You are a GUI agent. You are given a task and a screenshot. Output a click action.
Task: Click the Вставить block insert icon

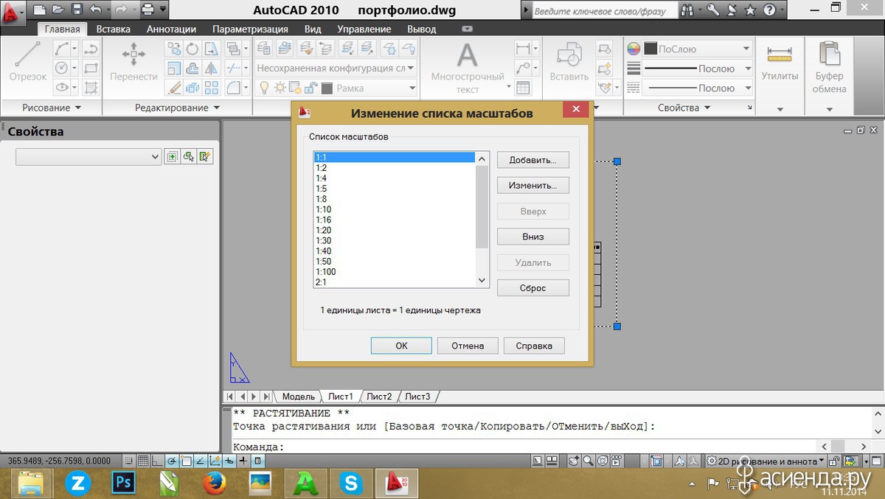(569, 62)
